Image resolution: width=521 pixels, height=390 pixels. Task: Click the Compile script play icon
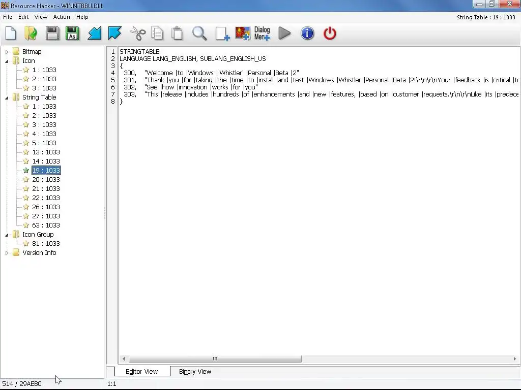point(284,34)
